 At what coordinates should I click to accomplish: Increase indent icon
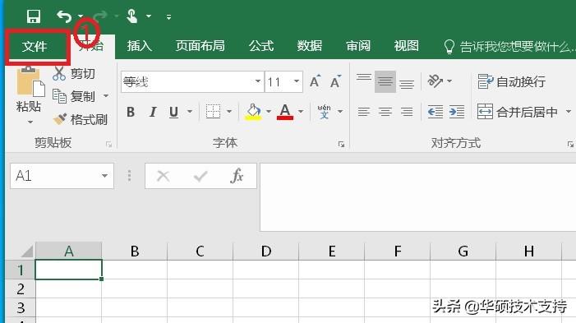point(457,112)
